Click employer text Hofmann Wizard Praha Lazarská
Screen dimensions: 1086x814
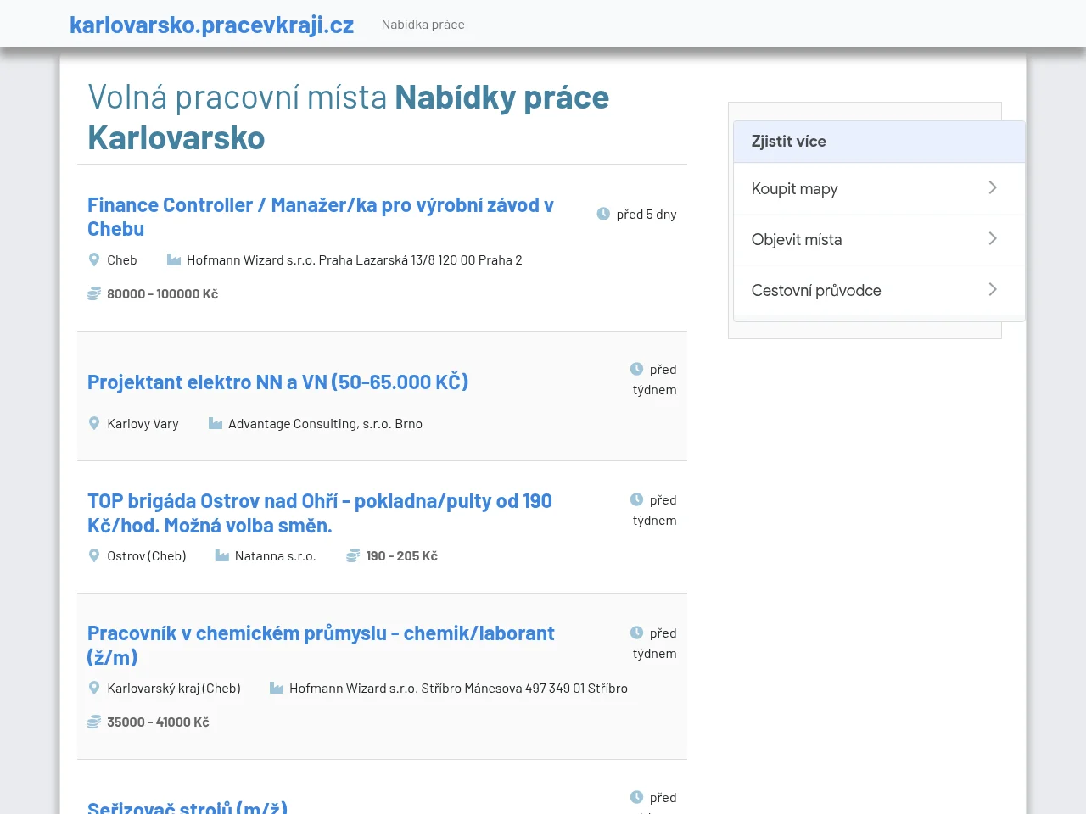(x=355, y=260)
